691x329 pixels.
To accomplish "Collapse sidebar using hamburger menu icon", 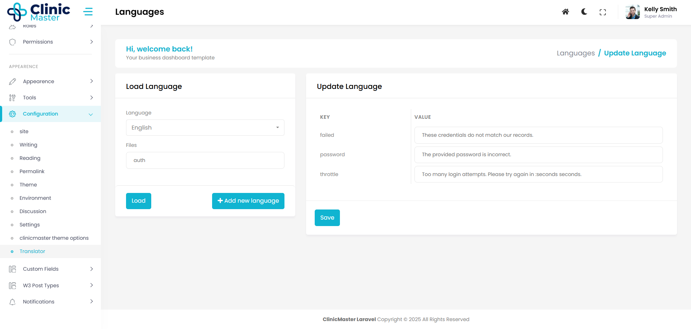I will 88,12.
